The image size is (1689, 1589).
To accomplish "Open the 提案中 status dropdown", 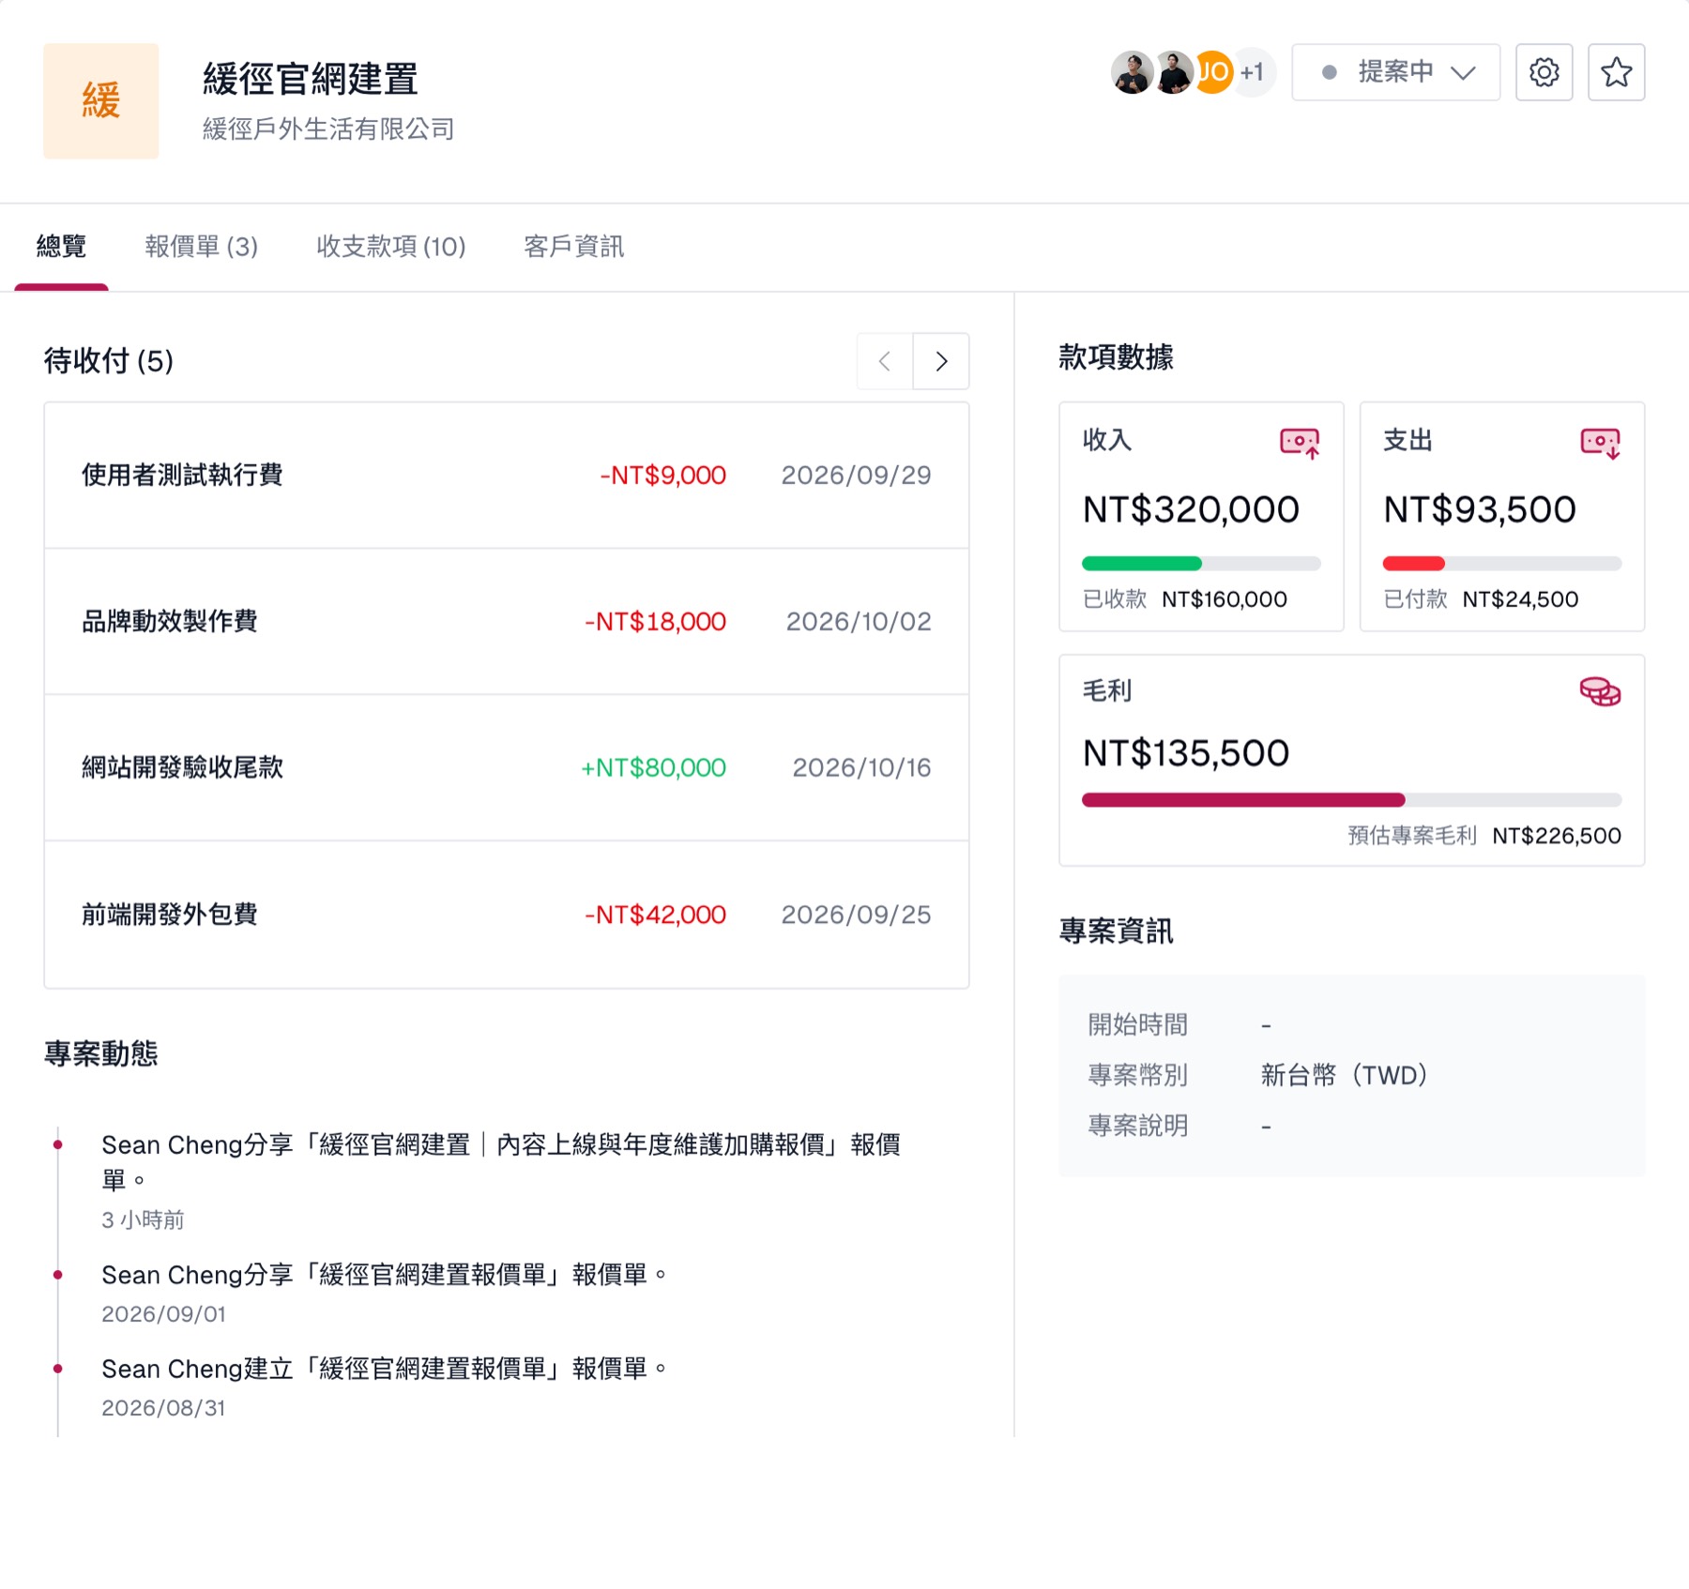I will point(1395,72).
